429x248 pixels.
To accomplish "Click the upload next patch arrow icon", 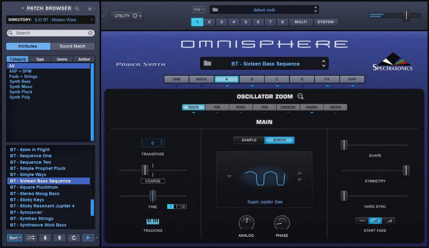I will (59, 238).
